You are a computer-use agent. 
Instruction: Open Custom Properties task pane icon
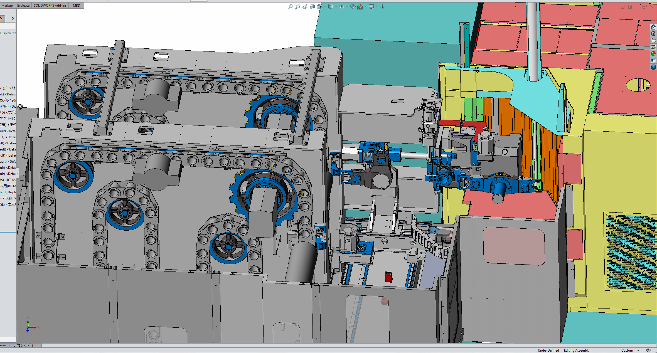[653, 60]
